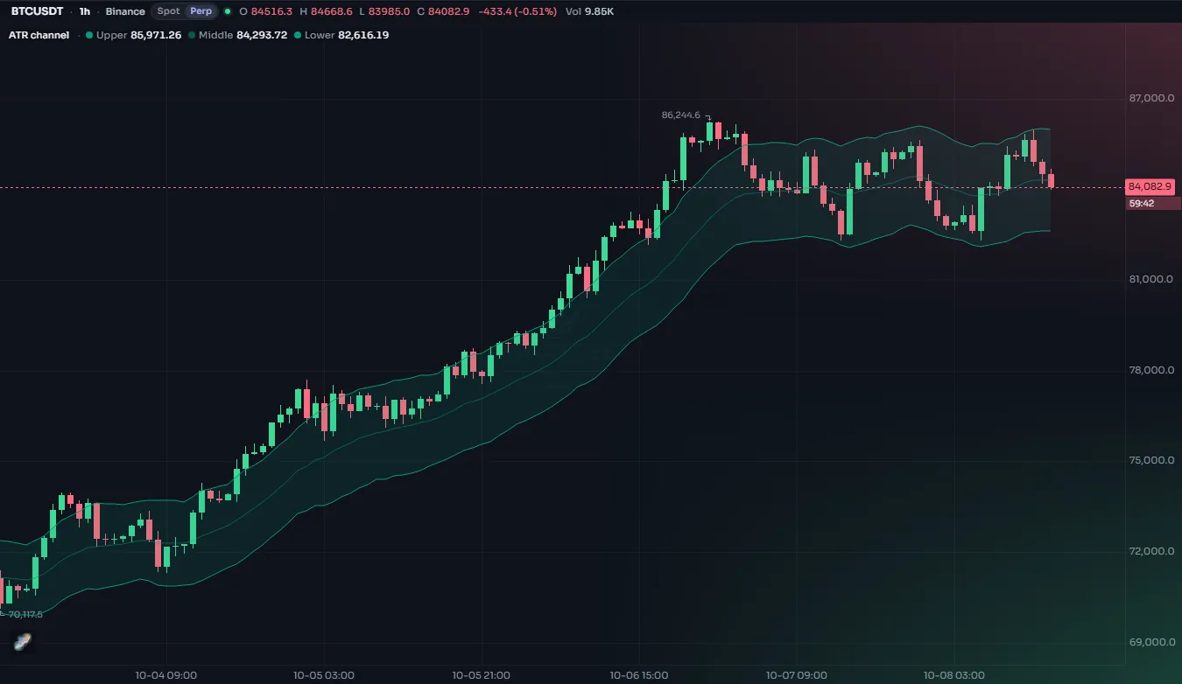Click the 10-08 03:00 time axis label
The height and width of the screenshot is (684, 1182).
[953, 675]
